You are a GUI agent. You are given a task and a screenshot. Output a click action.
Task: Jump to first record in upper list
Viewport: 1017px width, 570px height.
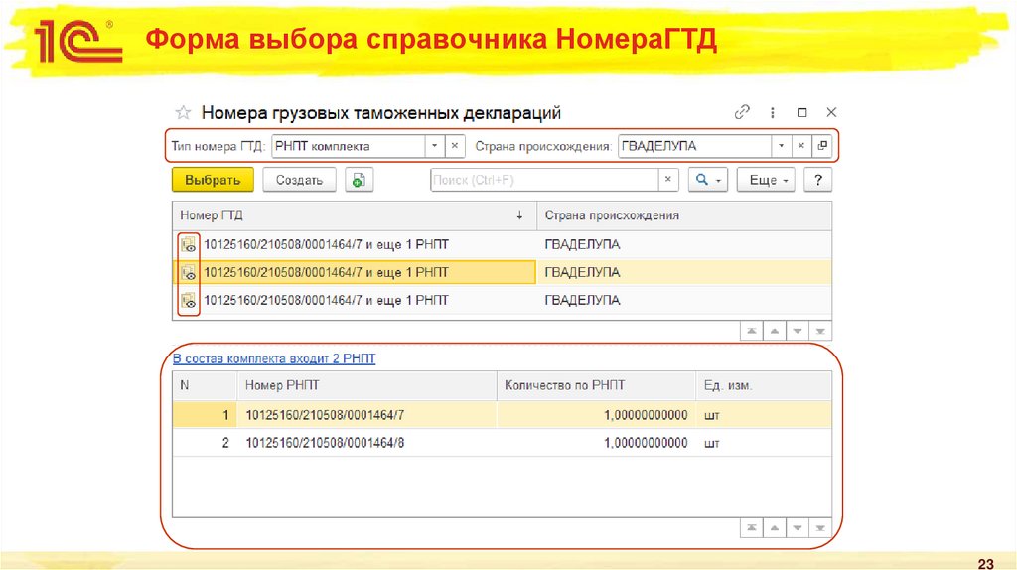pyautogui.click(x=752, y=331)
